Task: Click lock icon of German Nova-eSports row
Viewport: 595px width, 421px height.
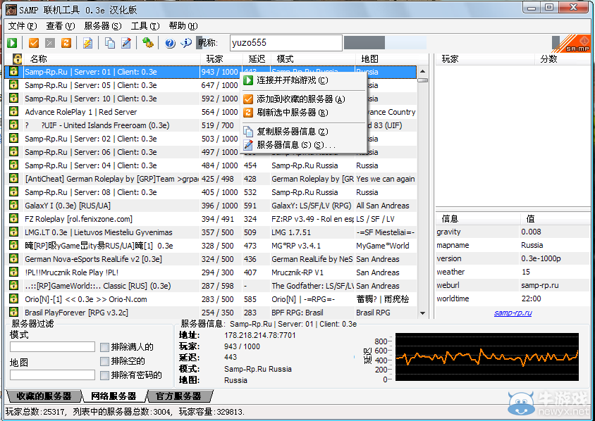Action: [13, 258]
